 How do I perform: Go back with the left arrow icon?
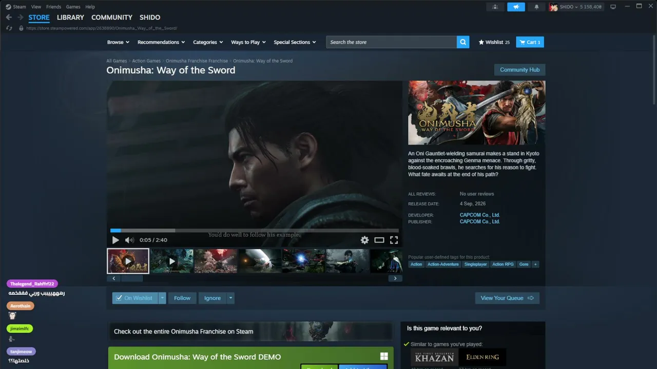(9, 17)
